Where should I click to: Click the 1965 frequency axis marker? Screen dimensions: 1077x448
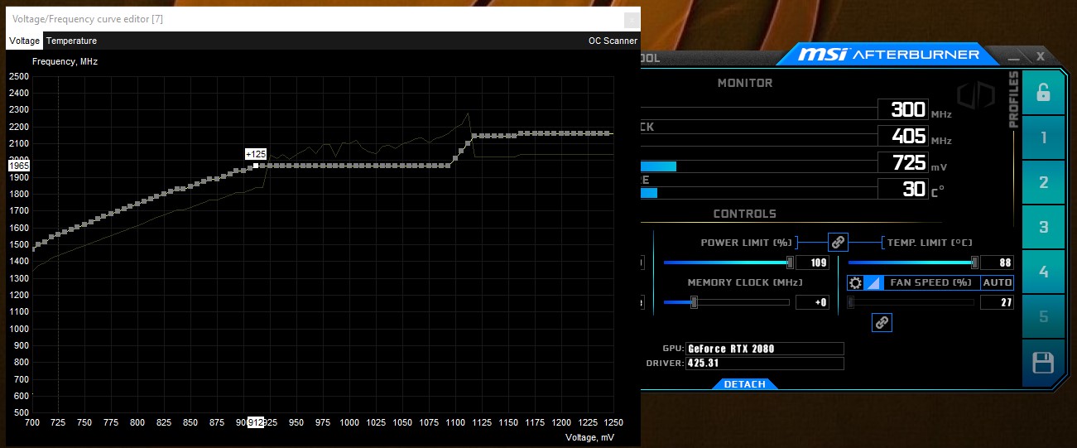(x=19, y=166)
